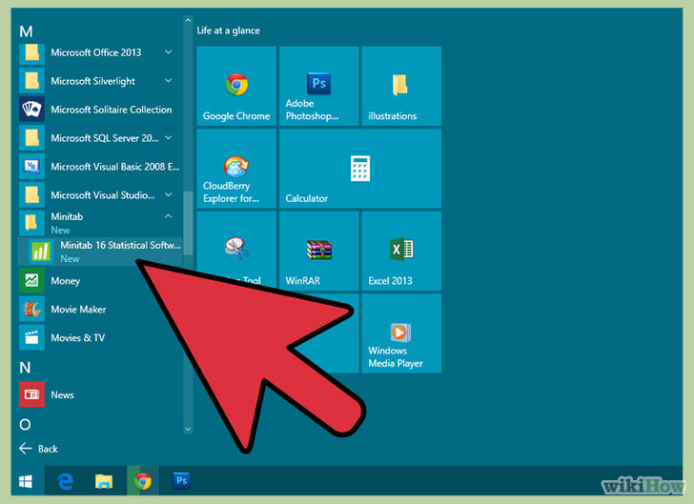Click the app list scroll down arrow
This screenshot has width=694, height=504.
188,430
